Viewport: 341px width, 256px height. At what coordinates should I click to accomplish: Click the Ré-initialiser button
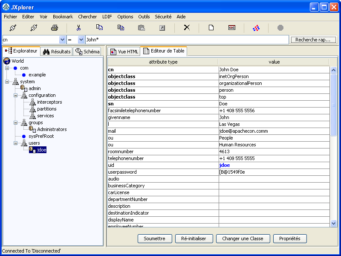[194, 239]
